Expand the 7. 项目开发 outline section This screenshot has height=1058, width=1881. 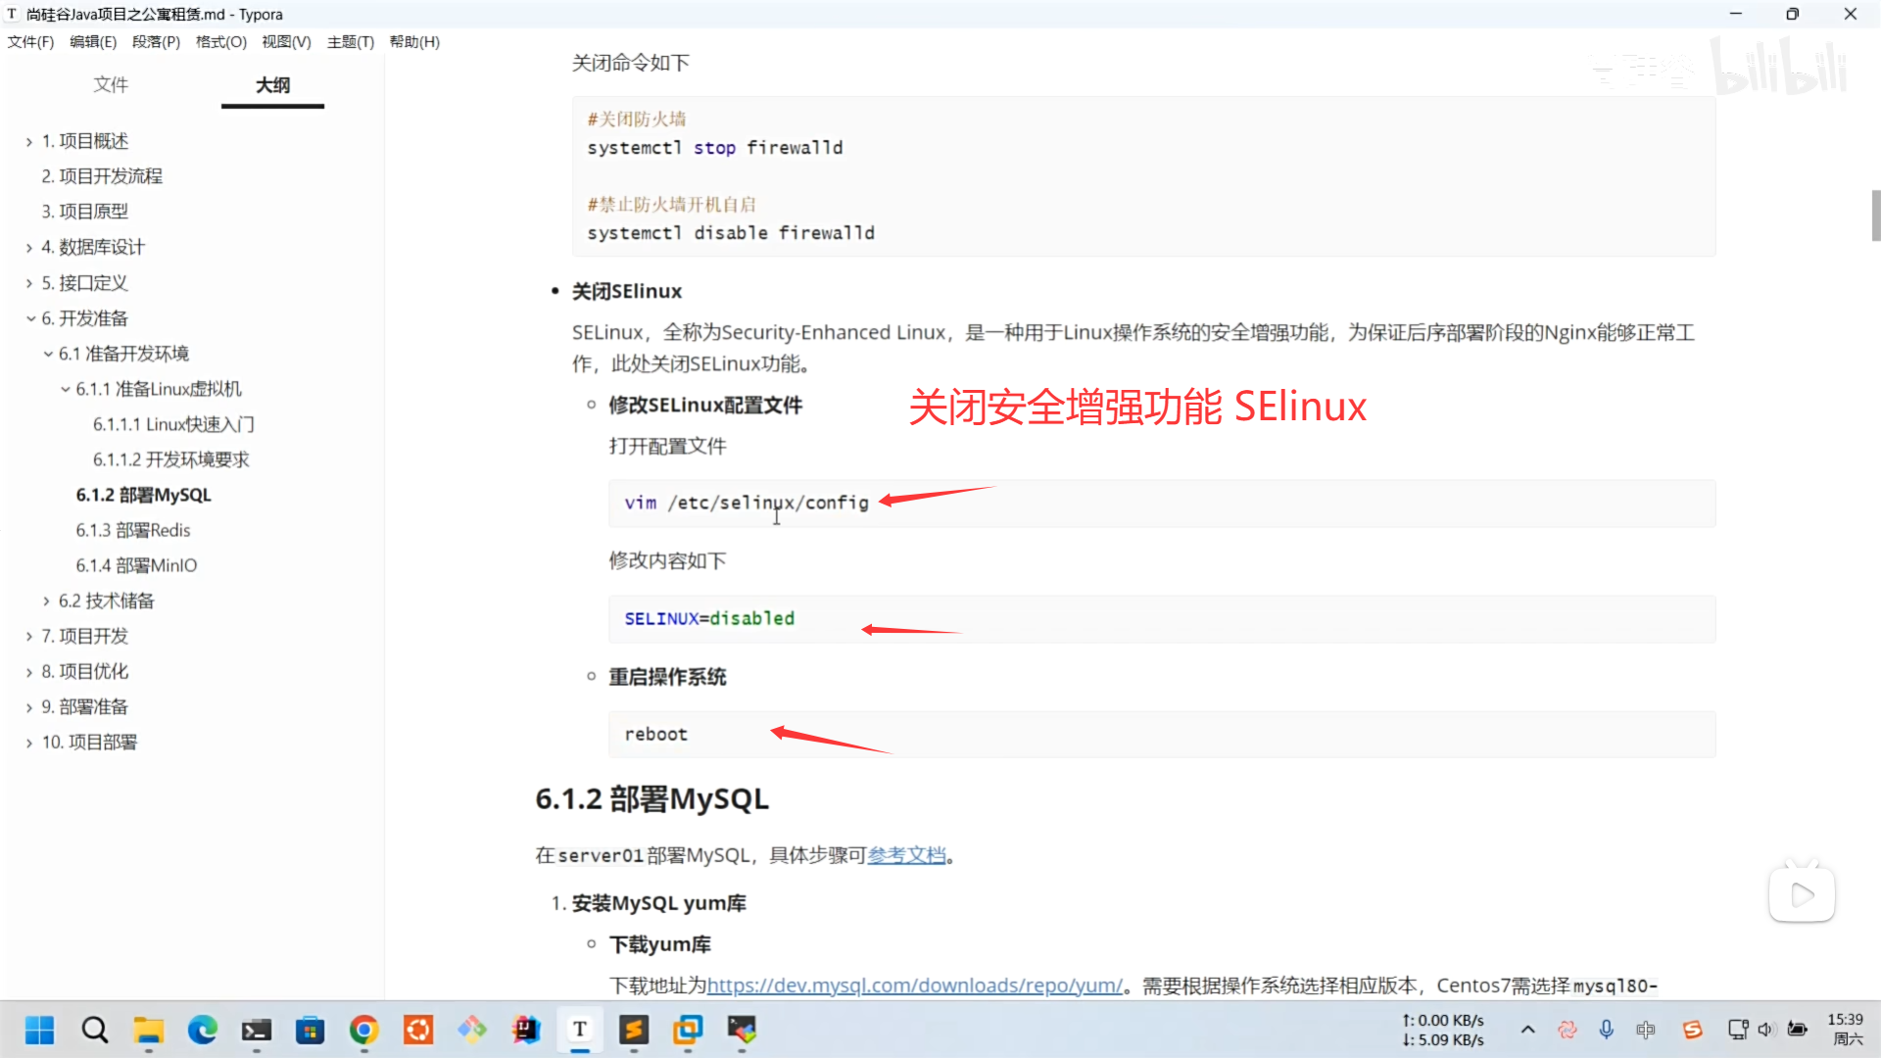[29, 637]
